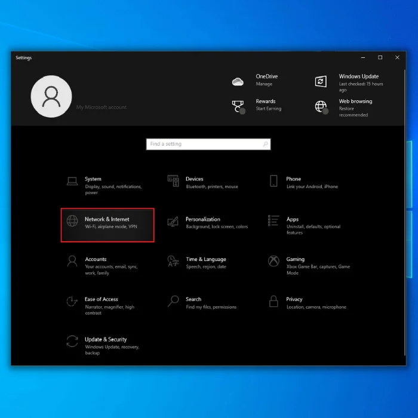This screenshot has width=418, height=418.
Task: Click magnifier icon in Find a setting box
Action: 265,144
